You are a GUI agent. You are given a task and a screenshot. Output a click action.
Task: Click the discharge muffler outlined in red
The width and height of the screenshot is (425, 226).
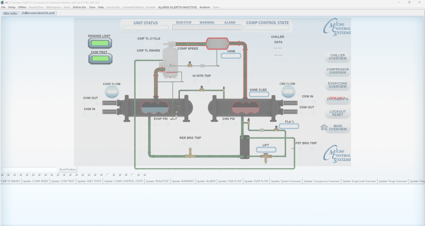217,43
